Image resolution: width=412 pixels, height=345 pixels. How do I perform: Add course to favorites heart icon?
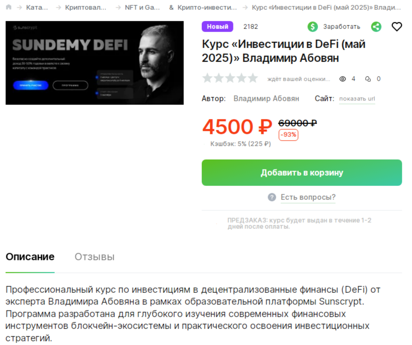tap(397, 26)
